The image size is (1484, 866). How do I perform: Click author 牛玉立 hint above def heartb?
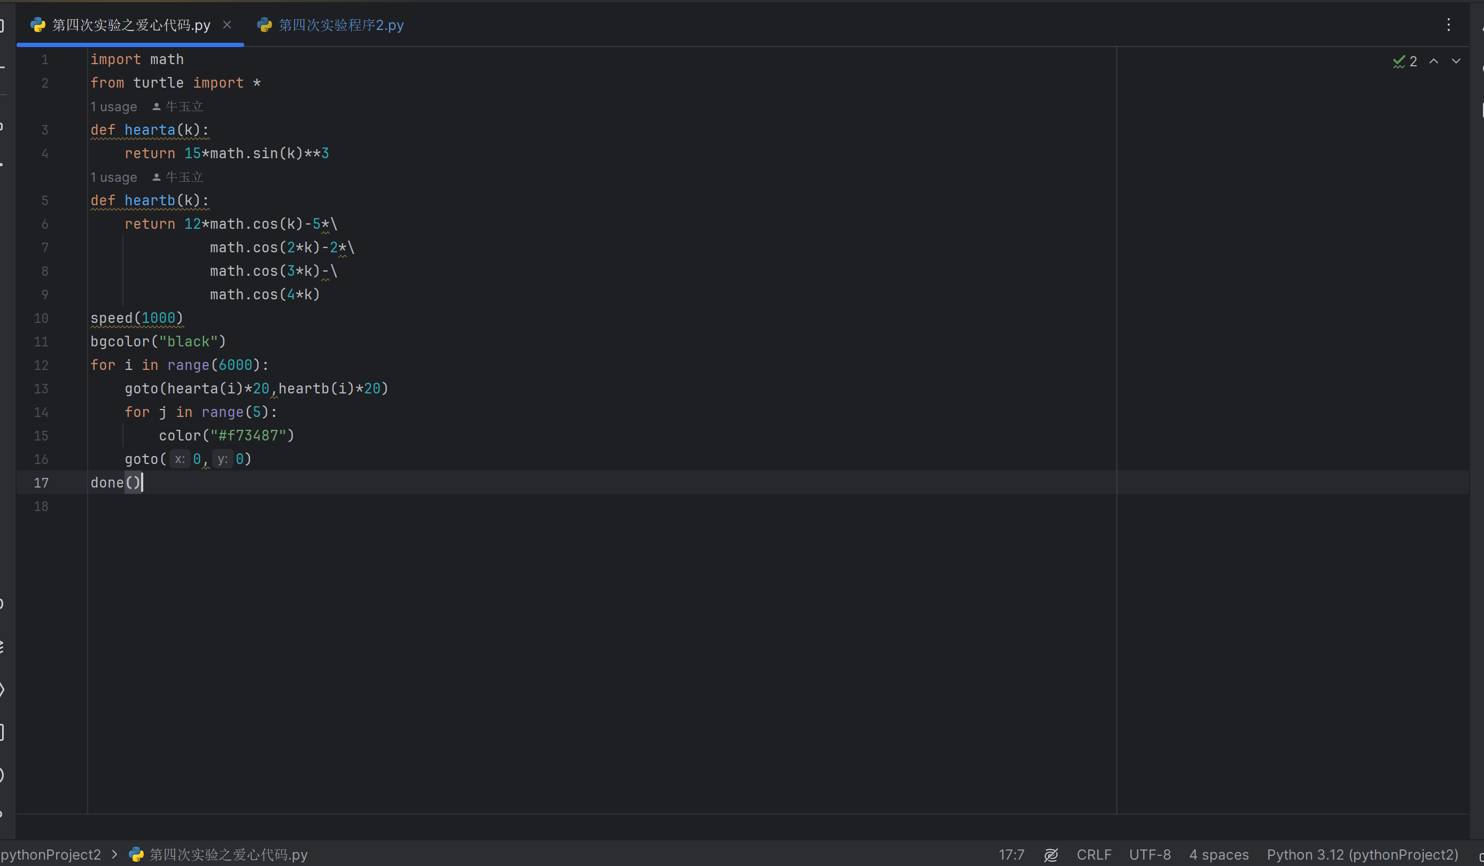(x=178, y=177)
